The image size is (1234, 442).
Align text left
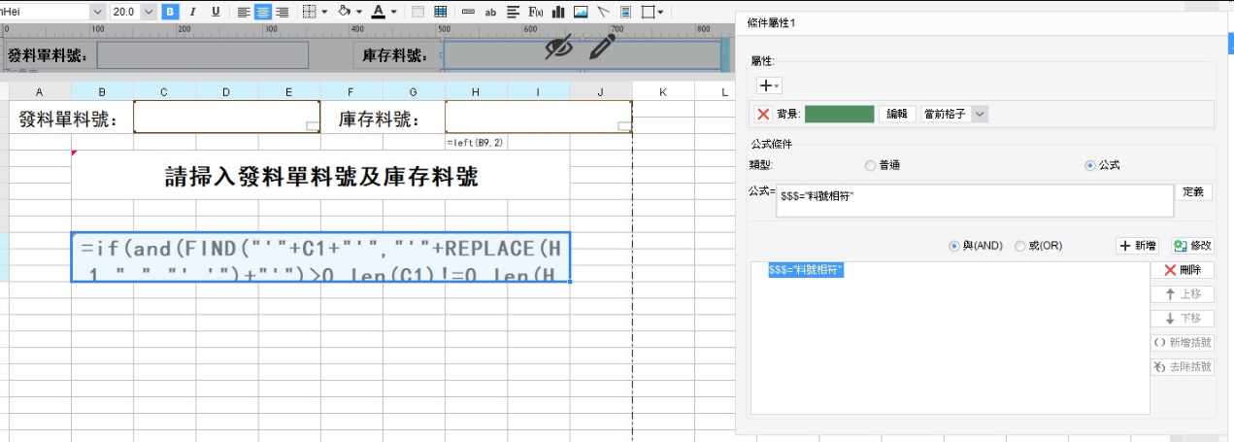(244, 12)
